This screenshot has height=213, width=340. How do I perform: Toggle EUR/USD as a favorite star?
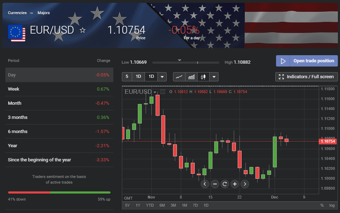[x=82, y=30]
